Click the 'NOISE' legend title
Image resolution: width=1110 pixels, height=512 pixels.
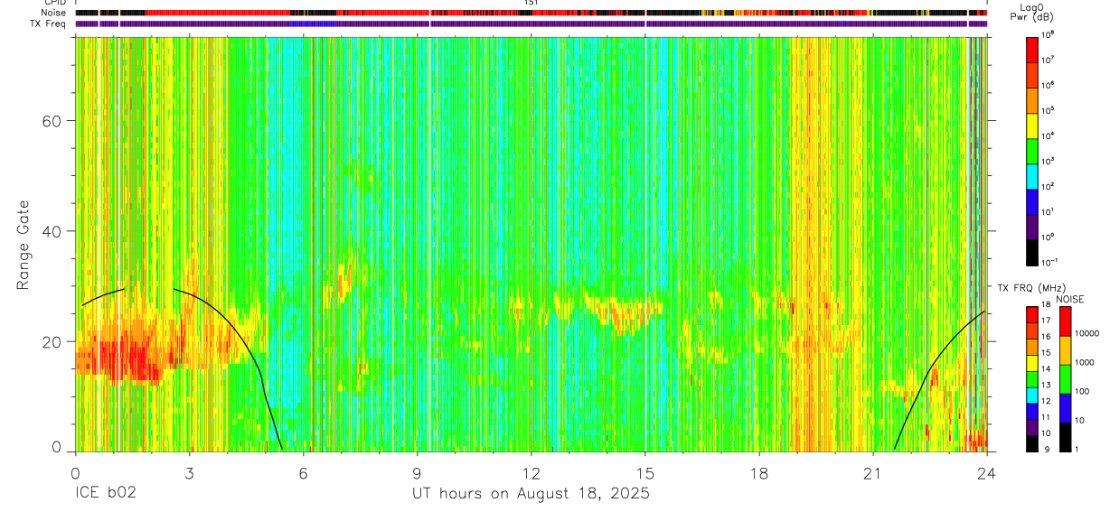click(1069, 299)
